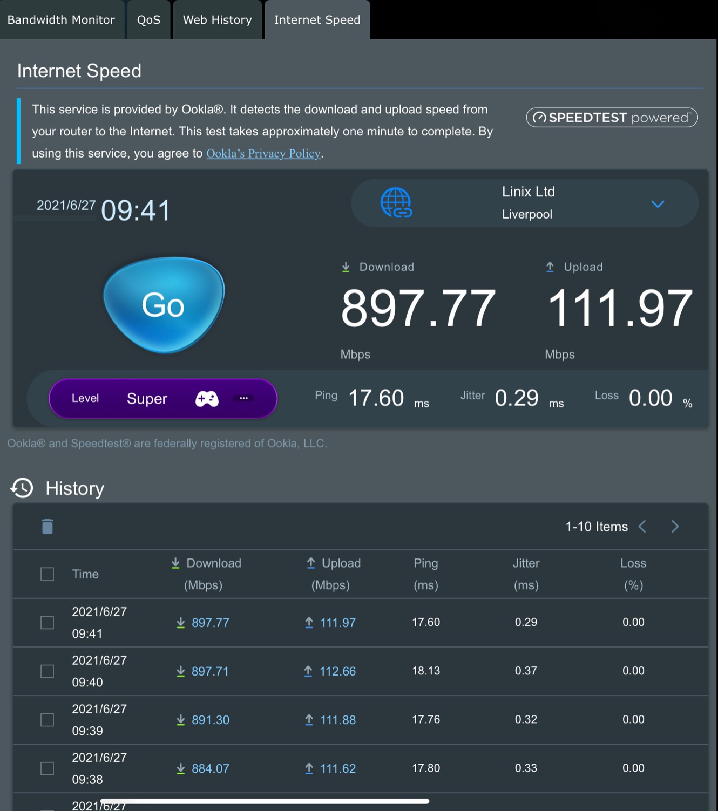This screenshot has width=718, height=811.
Task: Go to next page of history items
Action: point(675,527)
